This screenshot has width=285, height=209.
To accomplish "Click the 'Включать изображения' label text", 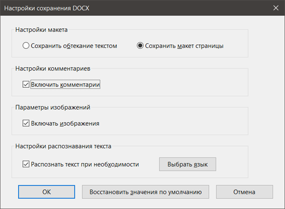I will [x=65, y=123].
